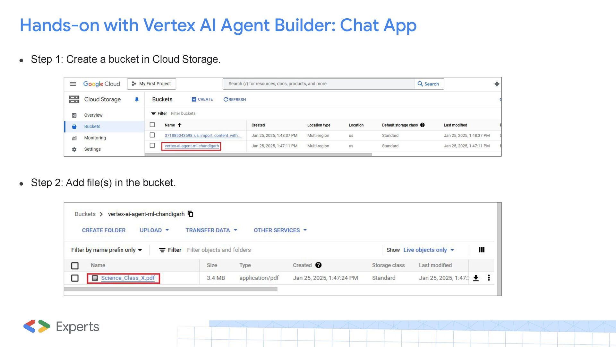Click the Last modified header in buckets
The image size is (616, 347).
(455, 125)
